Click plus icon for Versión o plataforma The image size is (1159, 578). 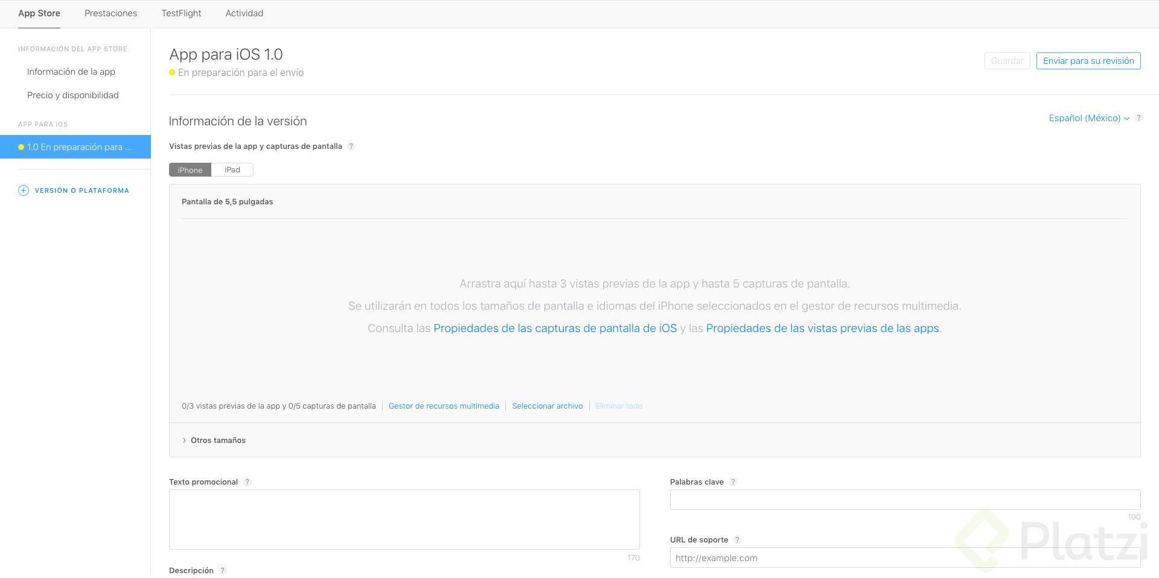tap(24, 190)
